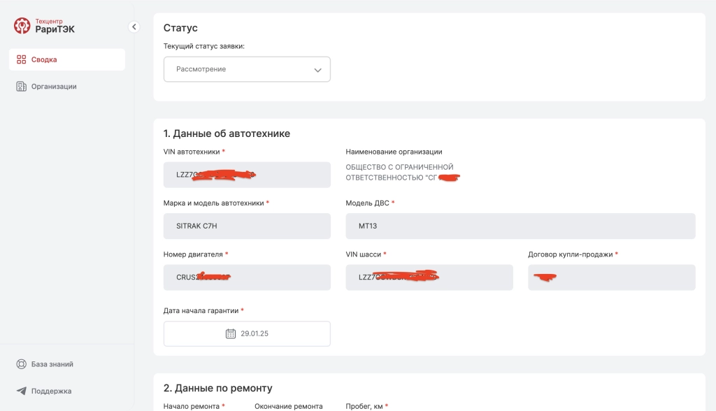The width and height of the screenshot is (716, 411).
Task: Click the building icon next to Организации
Action: [x=20, y=86]
